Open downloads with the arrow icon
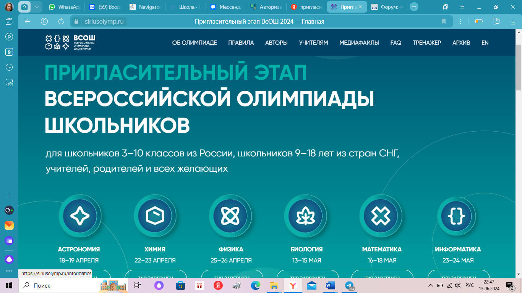Image resolution: width=522 pixels, height=293 pixels. click(x=513, y=21)
